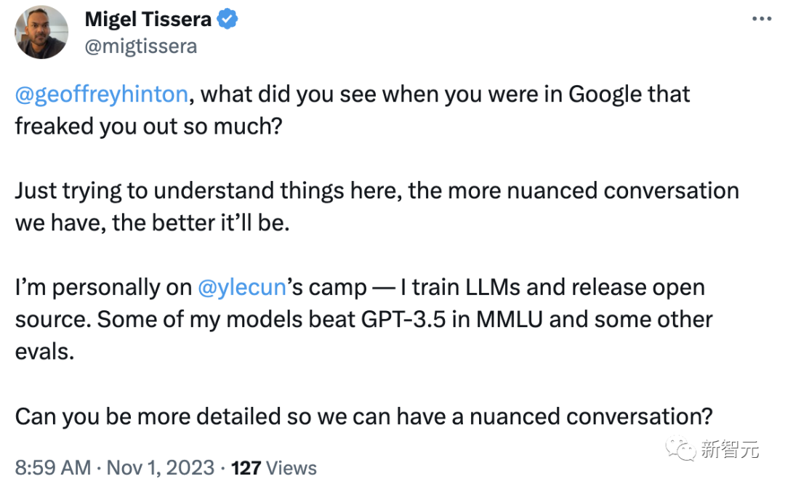Image resolution: width=785 pixels, height=484 pixels.
Task: Click the word 'MMLU' in the tweet
Action: click(495, 319)
